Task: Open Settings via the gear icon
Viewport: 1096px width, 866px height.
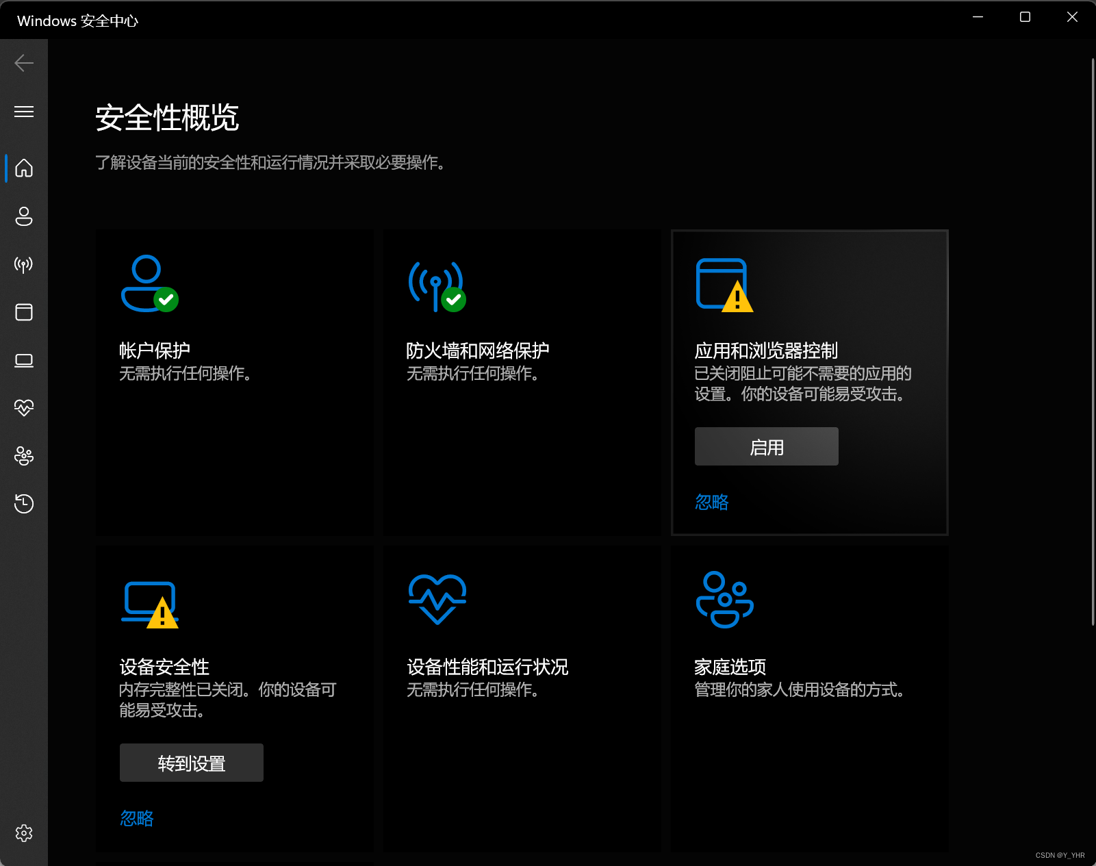Action: point(24,833)
